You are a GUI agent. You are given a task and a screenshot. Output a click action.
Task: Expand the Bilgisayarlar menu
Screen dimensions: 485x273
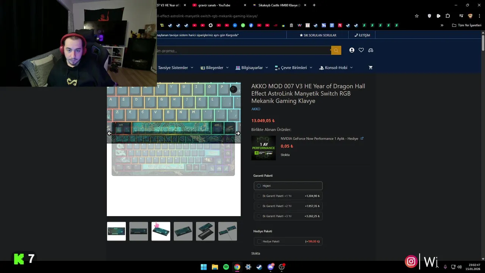point(252,67)
